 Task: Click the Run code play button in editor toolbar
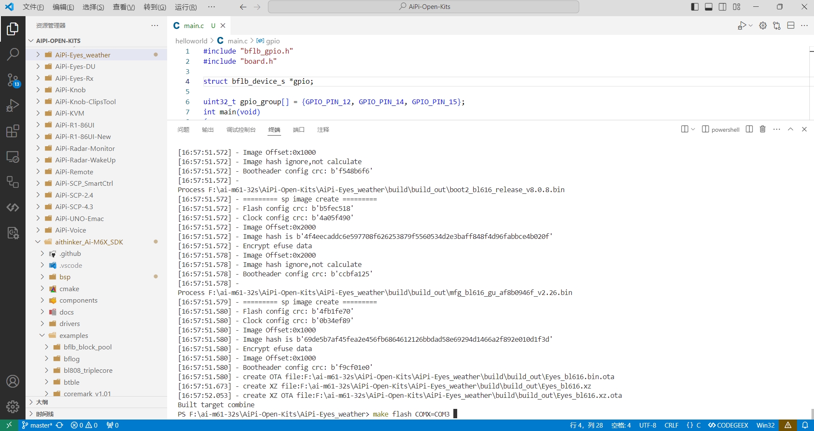click(742, 26)
